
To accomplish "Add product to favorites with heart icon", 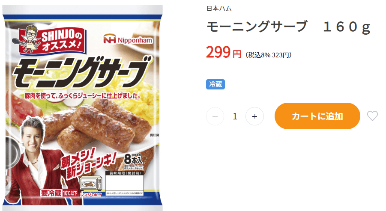I will tap(373, 116).
